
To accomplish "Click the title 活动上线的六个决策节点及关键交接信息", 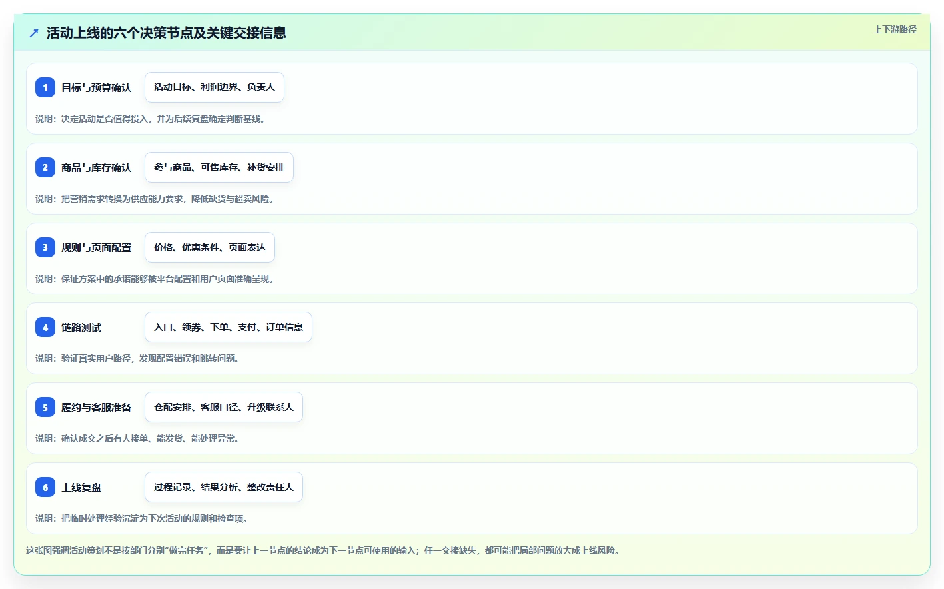I will point(167,33).
